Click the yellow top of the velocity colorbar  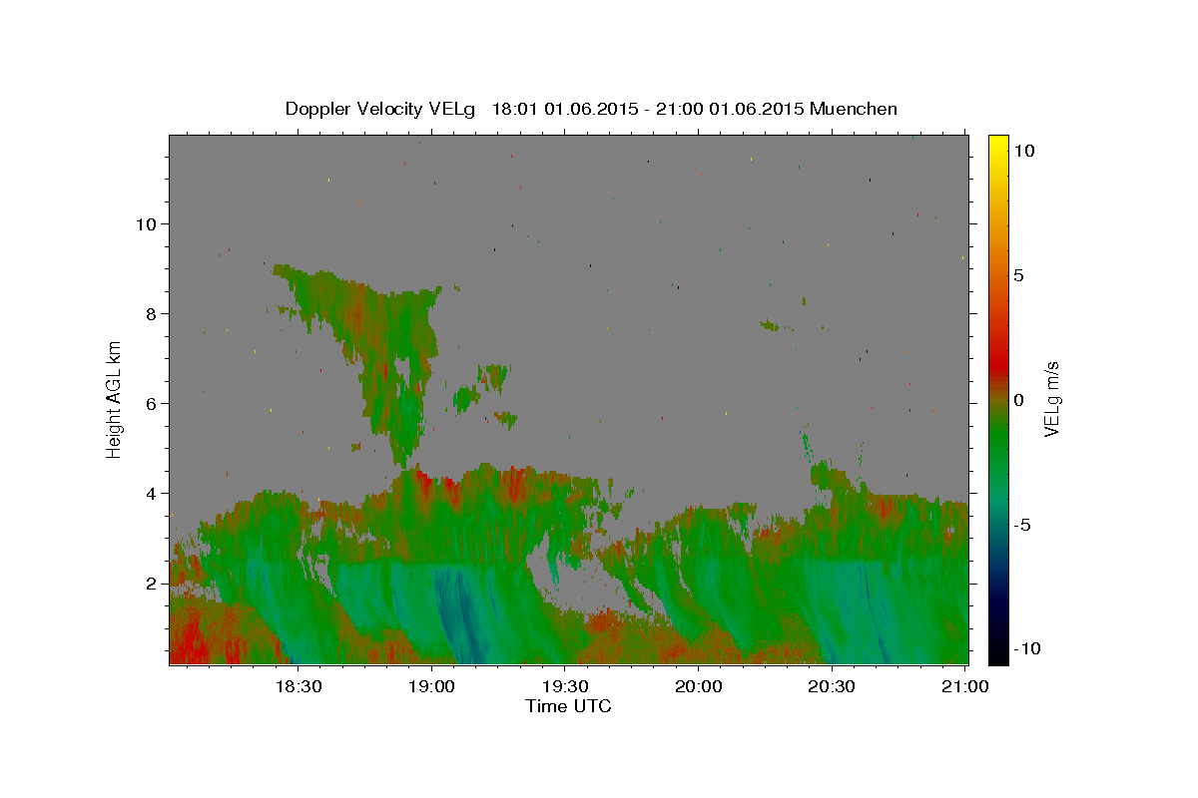tap(997, 145)
